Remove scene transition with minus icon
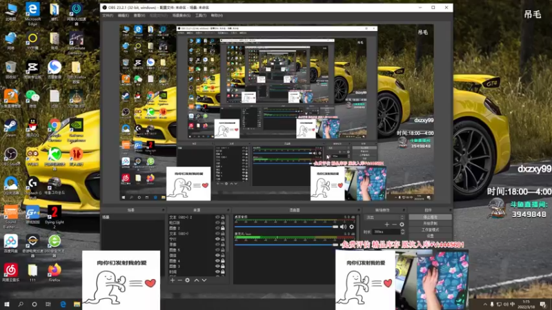 tap(394, 225)
